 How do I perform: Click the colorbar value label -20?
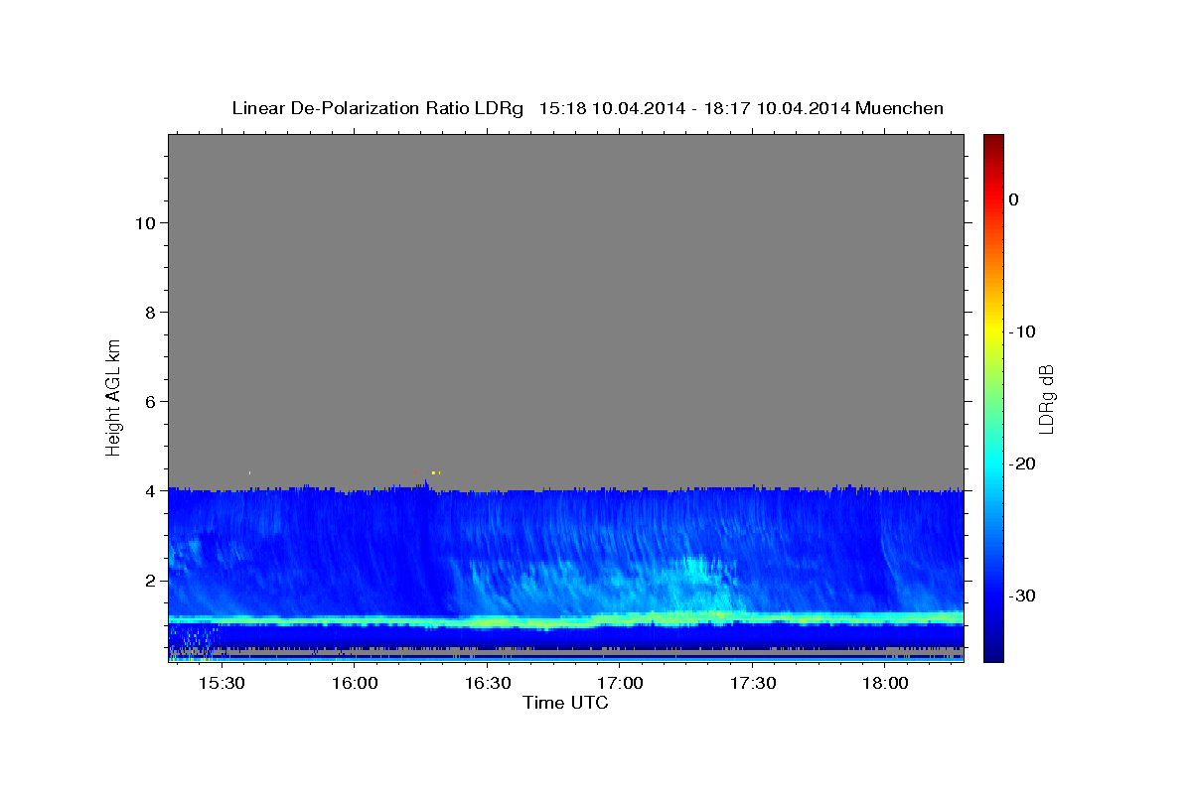coord(1022,463)
